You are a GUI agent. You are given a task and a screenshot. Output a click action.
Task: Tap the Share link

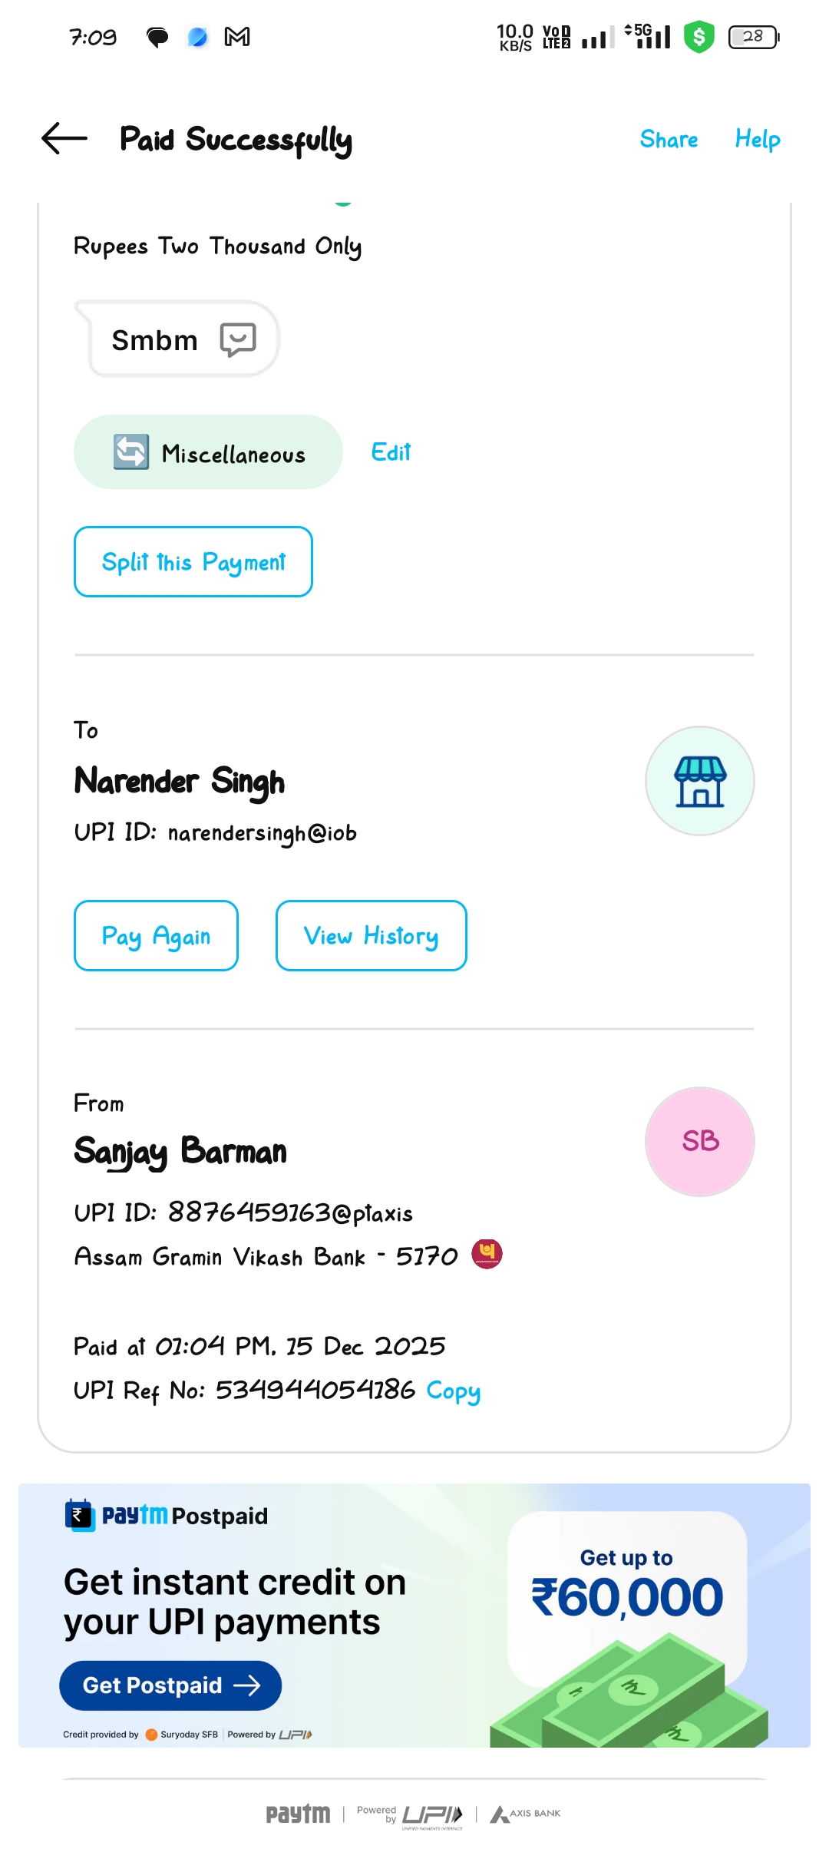coord(669,139)
